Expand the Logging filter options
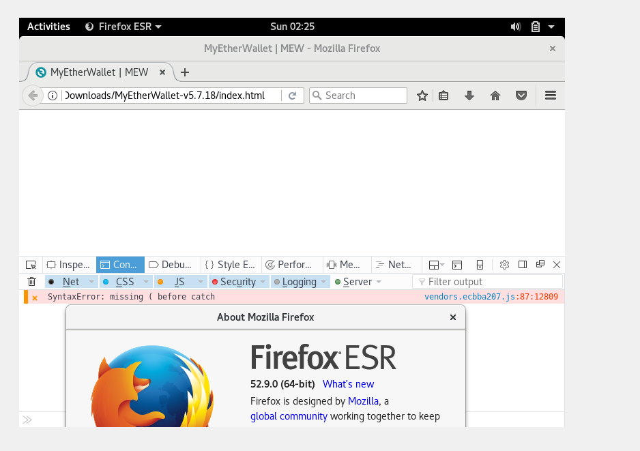The height and width of the screenshot is (451, 640). click(323, 281)
